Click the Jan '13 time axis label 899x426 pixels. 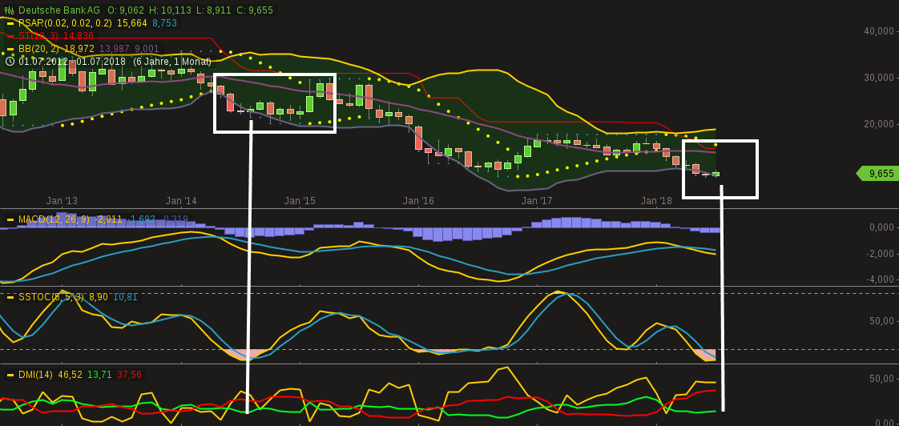[62, 201]
